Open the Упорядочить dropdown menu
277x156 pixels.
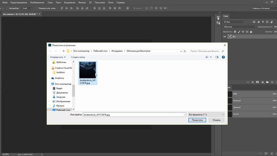[58, 57]
